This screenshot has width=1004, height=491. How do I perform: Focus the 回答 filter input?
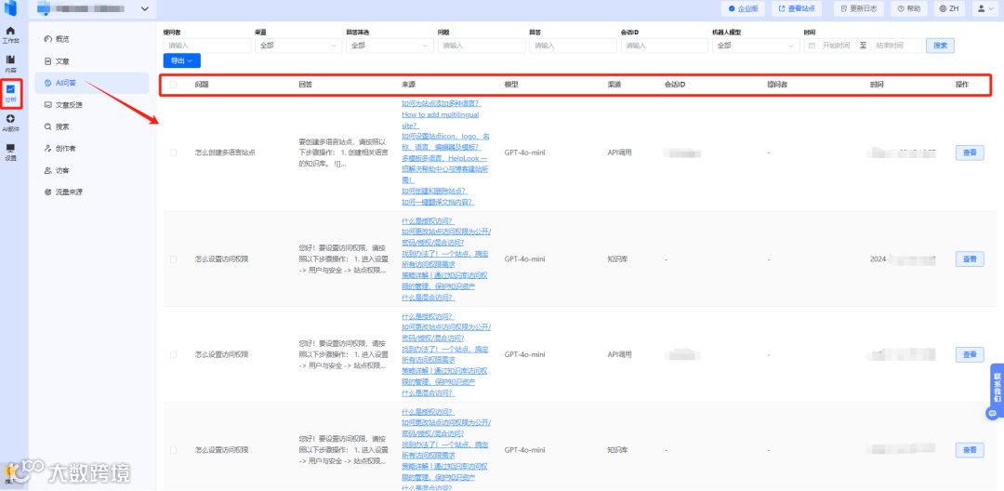click(573, 46)
